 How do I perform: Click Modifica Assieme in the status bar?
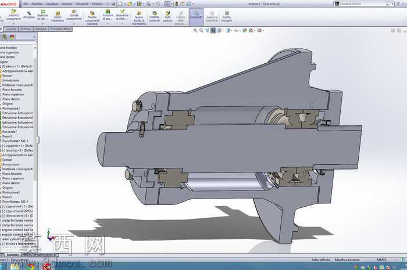click(347, 260)
